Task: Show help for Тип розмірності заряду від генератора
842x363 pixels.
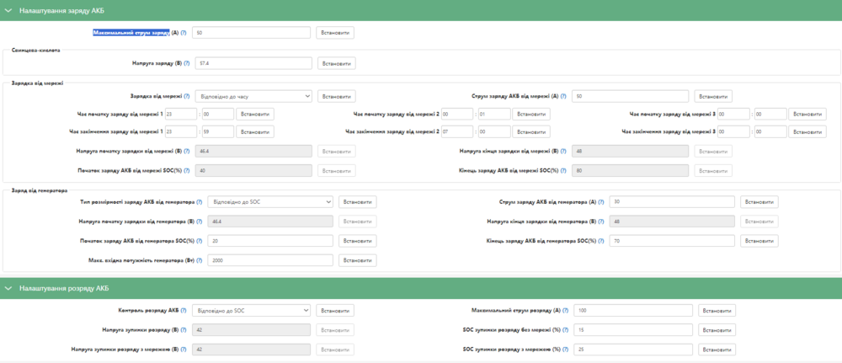Action: (199, 202)
